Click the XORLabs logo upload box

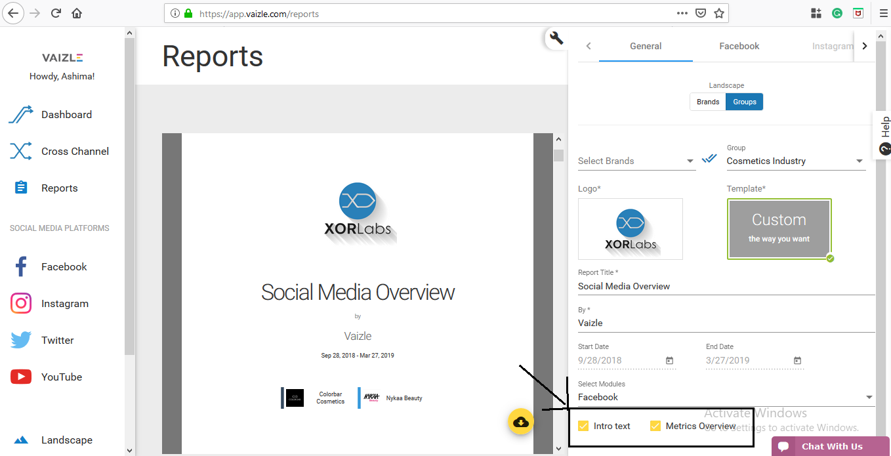coord(631,229)
